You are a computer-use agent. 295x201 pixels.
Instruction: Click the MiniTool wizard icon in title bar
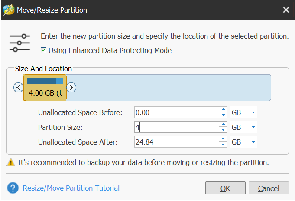(9, 10)
